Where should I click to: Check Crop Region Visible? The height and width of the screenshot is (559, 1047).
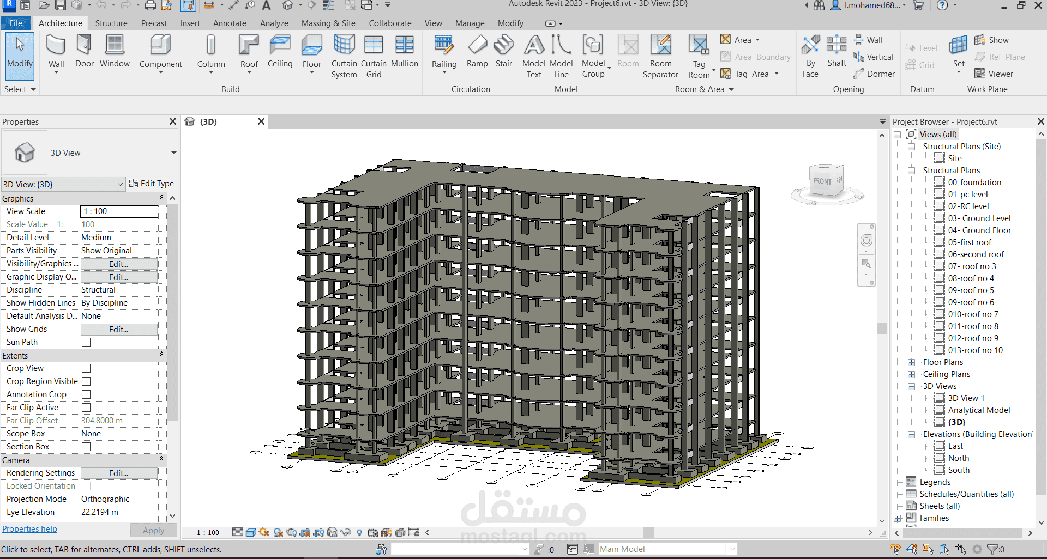coord(86,381)
